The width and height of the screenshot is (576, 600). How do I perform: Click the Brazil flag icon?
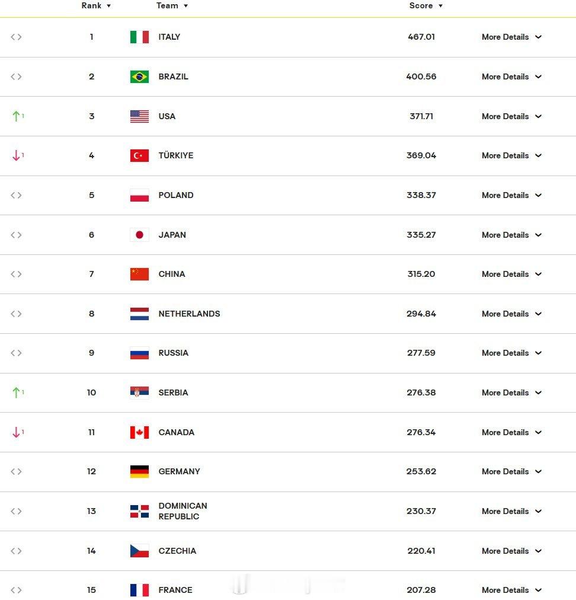click(139, 76)
